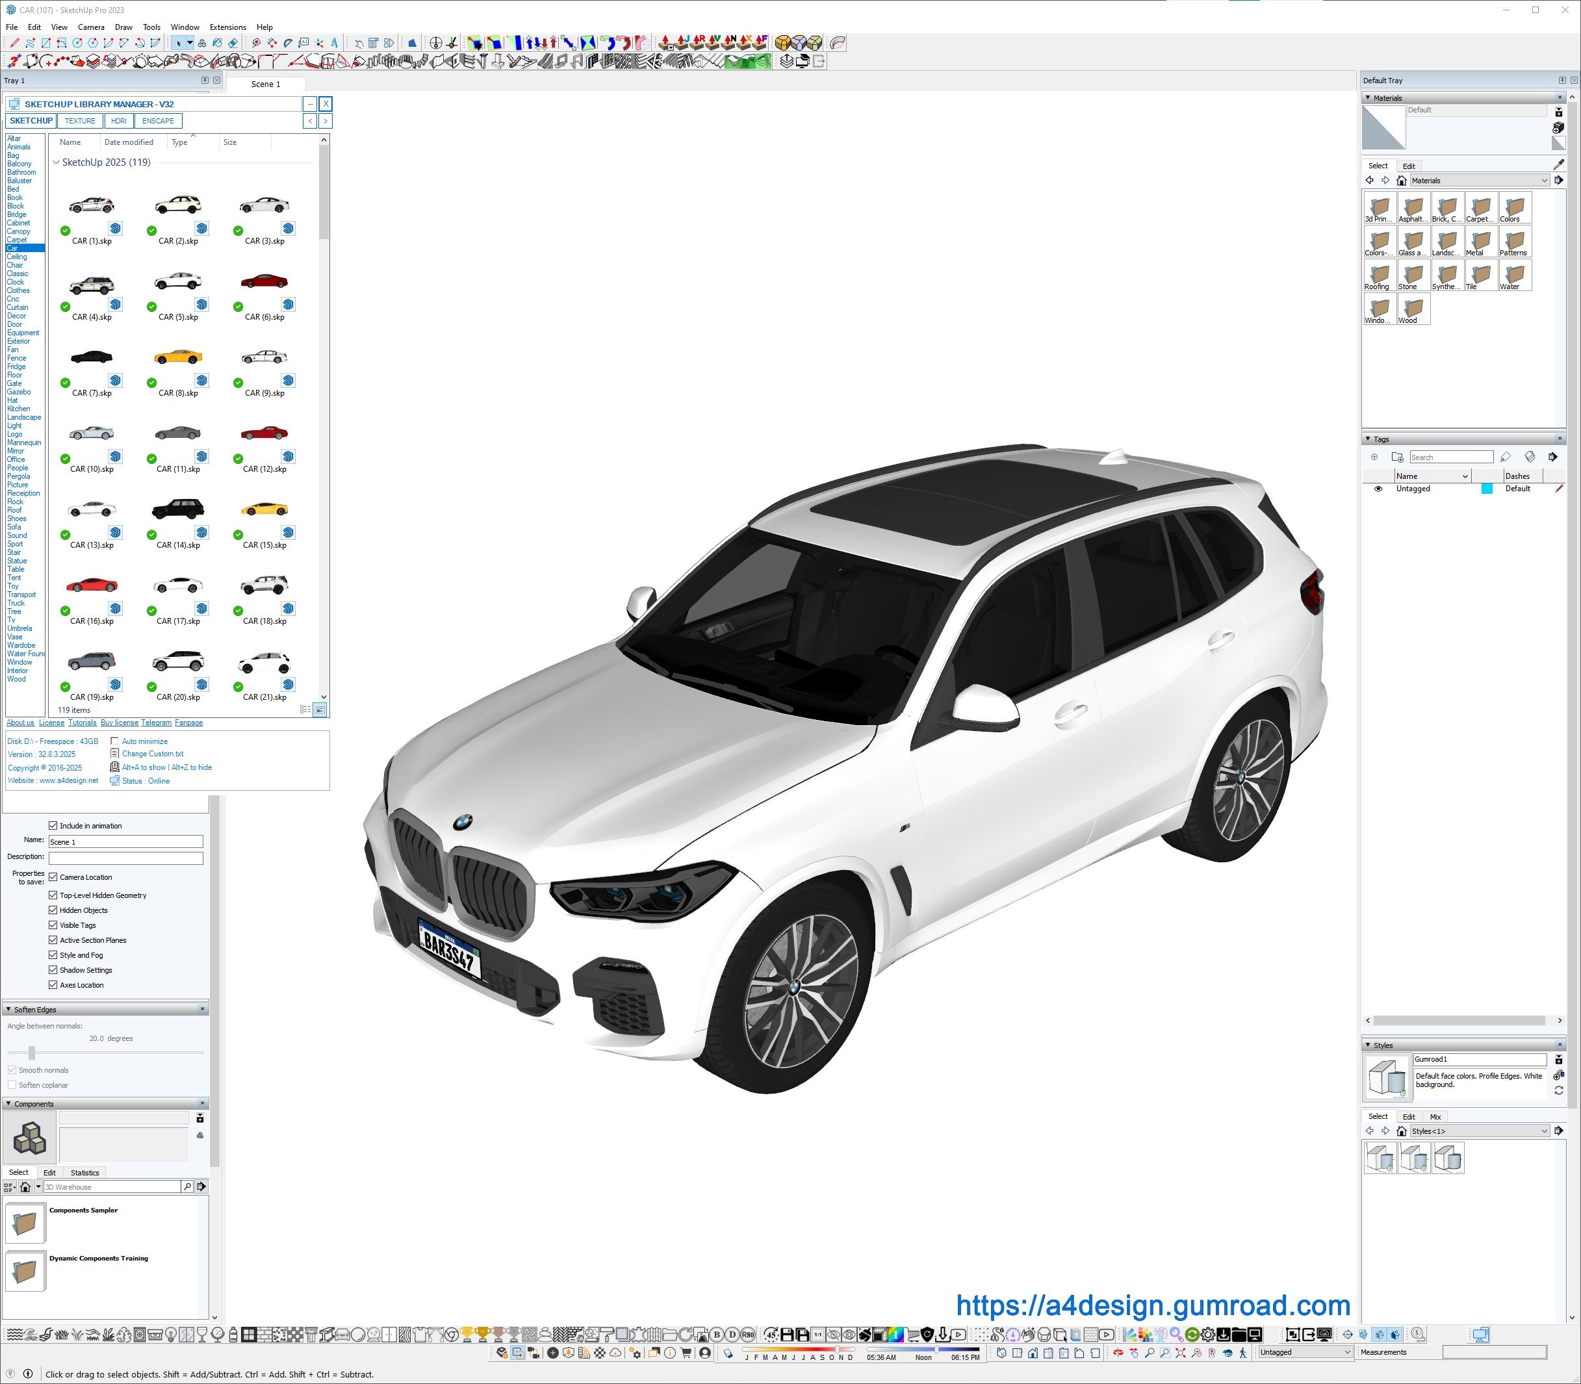1581x1384 pixels.
Task: Click the Components search magnifier icon
Action: [187, 1186]
